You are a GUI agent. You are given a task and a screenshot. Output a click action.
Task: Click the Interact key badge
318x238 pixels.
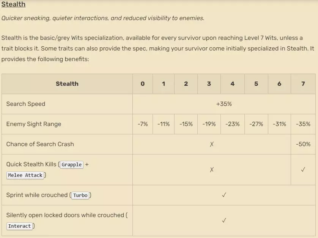[x=19, y=226]
